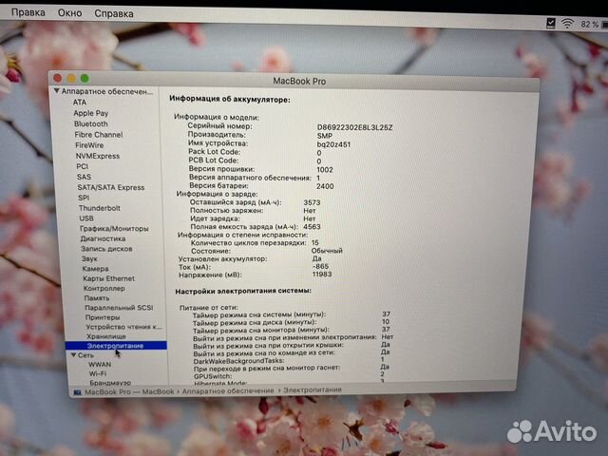Select Карты Ethernet in the sidebar
Image resolution: width=608 pixels, height=456 pixels.
[109, 278]
